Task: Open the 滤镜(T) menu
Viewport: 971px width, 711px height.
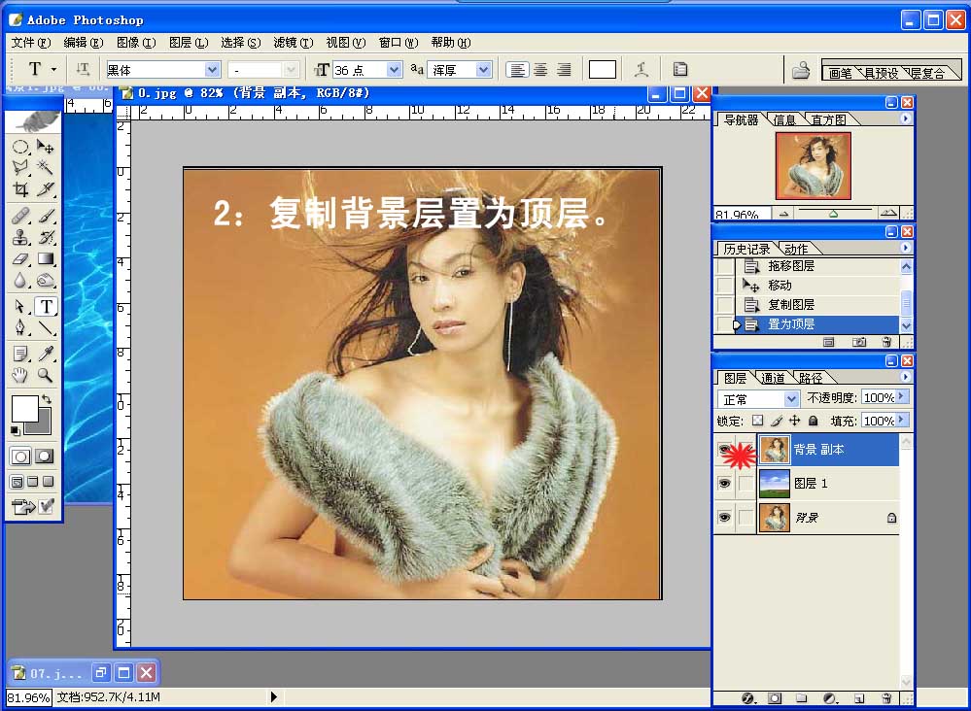Action: (293, 42)
